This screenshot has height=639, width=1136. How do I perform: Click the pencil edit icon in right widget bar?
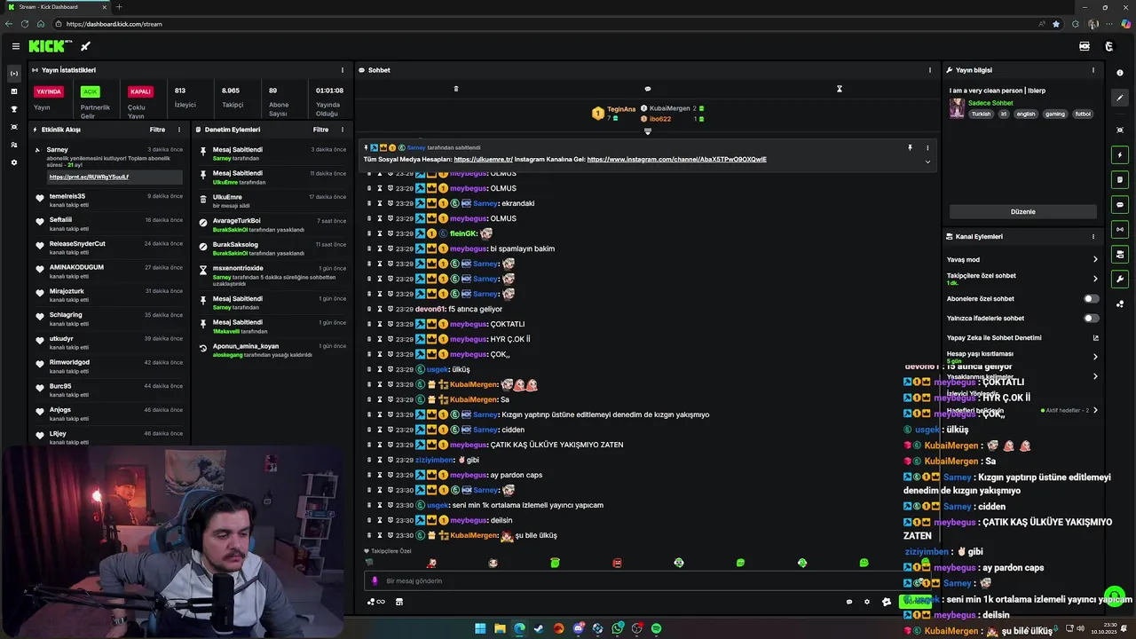click(1120, 98)
